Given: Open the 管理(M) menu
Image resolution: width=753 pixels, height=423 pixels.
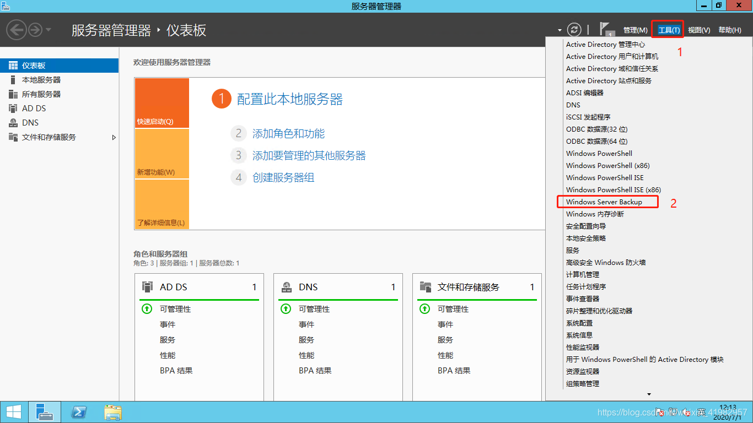Looking at the screenshot, I should 635,30.
